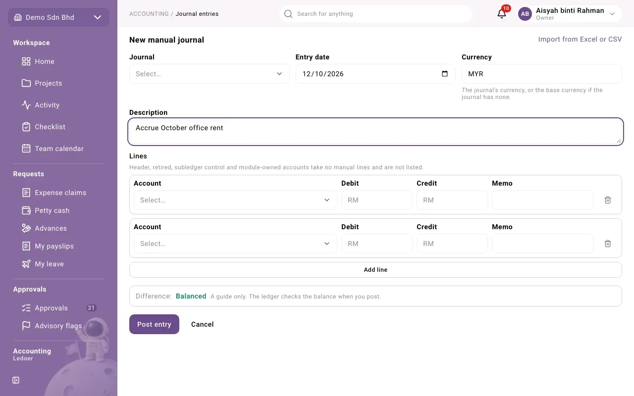Open the notifications bell
The width and height of the screenshot is (634, 396).
coord(502,14)
